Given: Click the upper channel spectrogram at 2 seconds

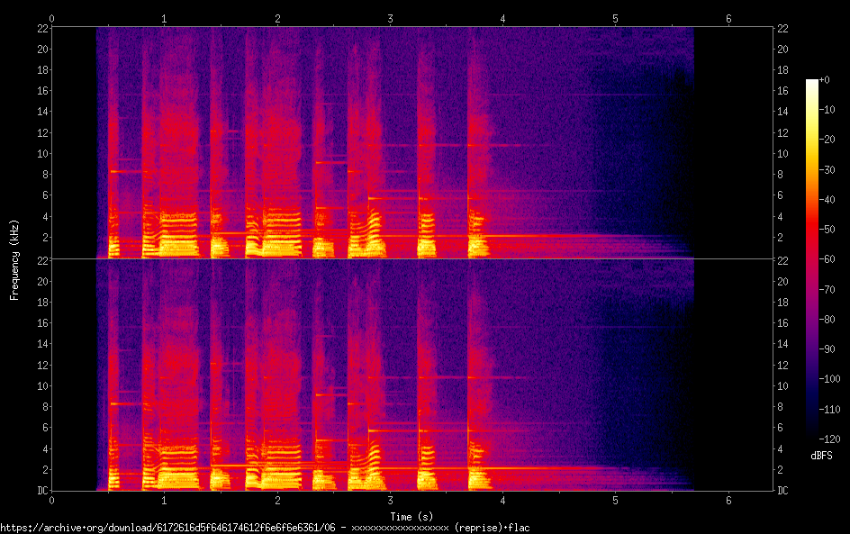Looking at the screenshot, I should (x=277, y=144).
